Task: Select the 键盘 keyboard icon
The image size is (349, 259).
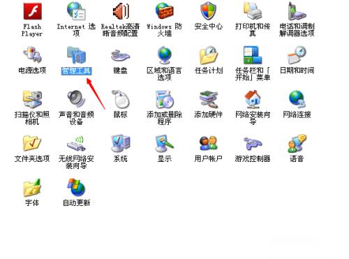Action: coord(120,55)
